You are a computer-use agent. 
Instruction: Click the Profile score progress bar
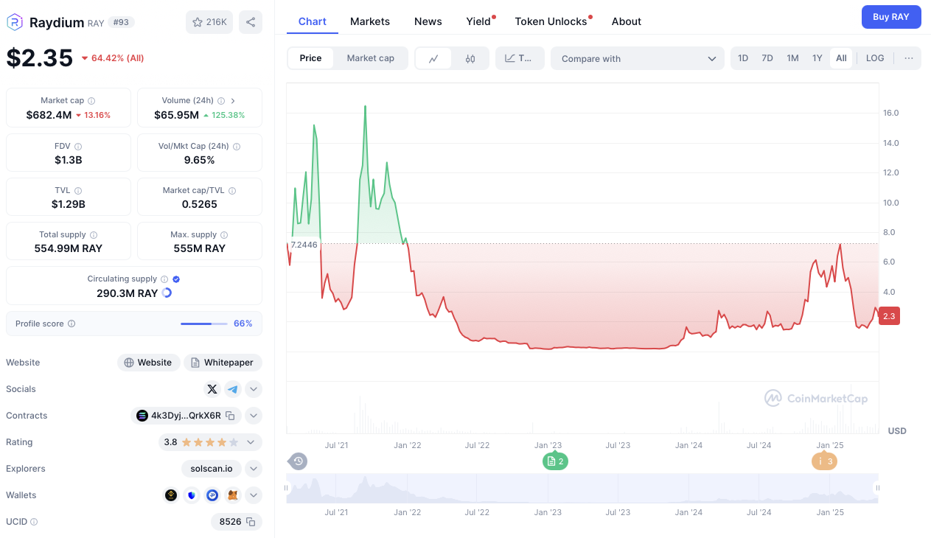[204, 324]
